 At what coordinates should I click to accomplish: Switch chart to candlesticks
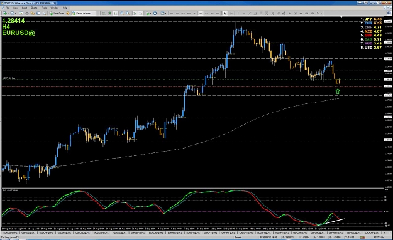(x=110, y=13)
